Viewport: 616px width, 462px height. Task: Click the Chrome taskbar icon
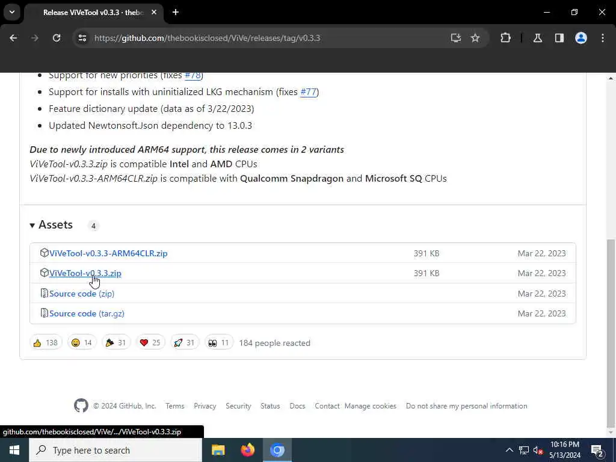pyautogui.click(x=277, y=450)
